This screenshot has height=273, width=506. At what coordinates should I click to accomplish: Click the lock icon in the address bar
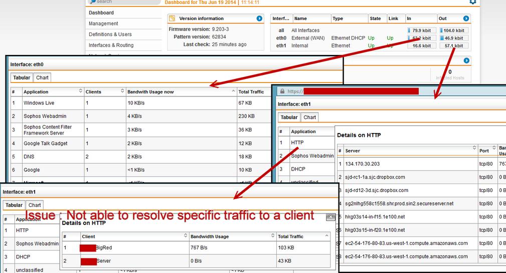point(282,91)
